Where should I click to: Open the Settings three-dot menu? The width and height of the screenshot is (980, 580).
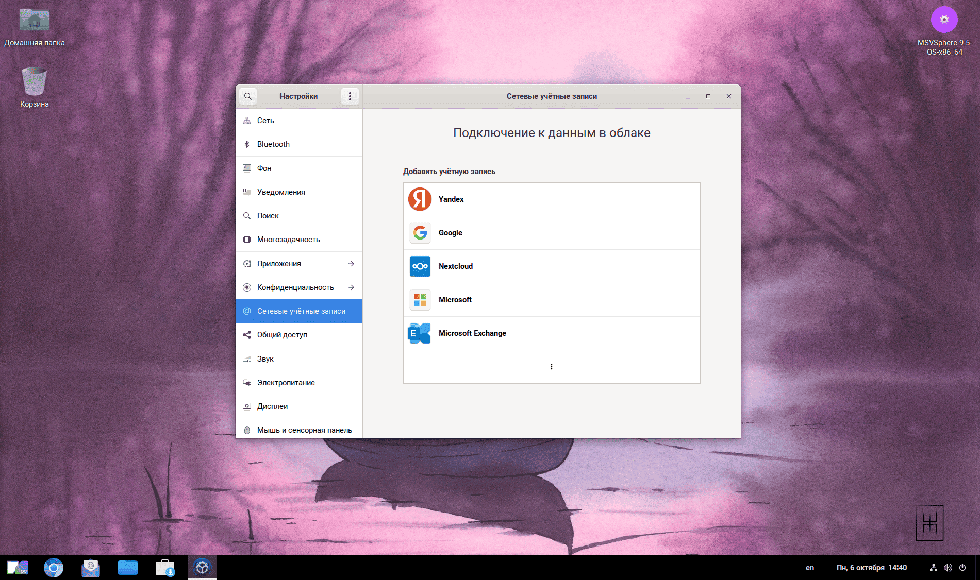coord(350,96)
